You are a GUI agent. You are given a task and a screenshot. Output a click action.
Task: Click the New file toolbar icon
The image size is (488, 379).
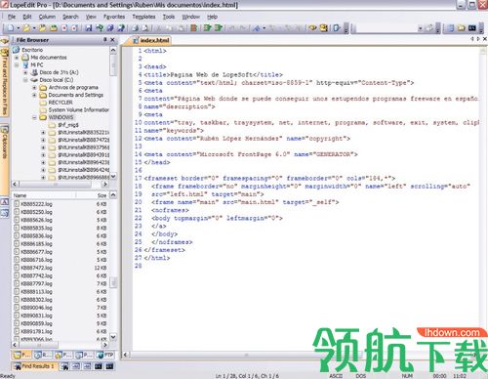(11, 28)
